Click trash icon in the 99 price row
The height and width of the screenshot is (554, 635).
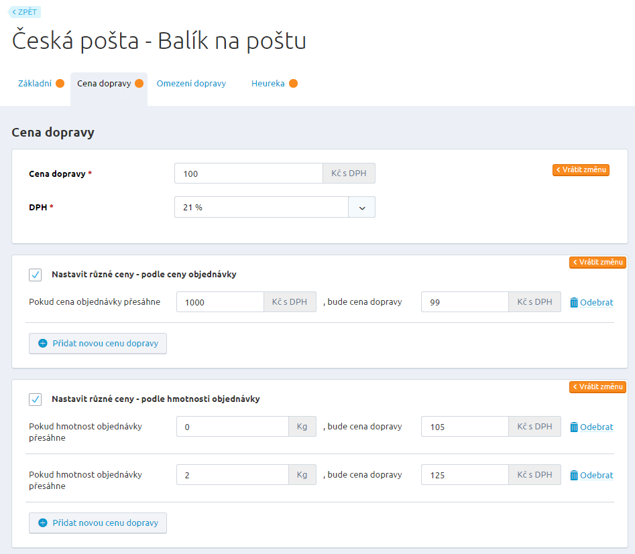pyautogui.click(x=574, y=302)
